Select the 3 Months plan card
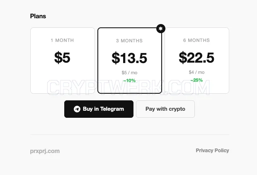The height and width of the screenshot is (175, 257). click(130, 61)
